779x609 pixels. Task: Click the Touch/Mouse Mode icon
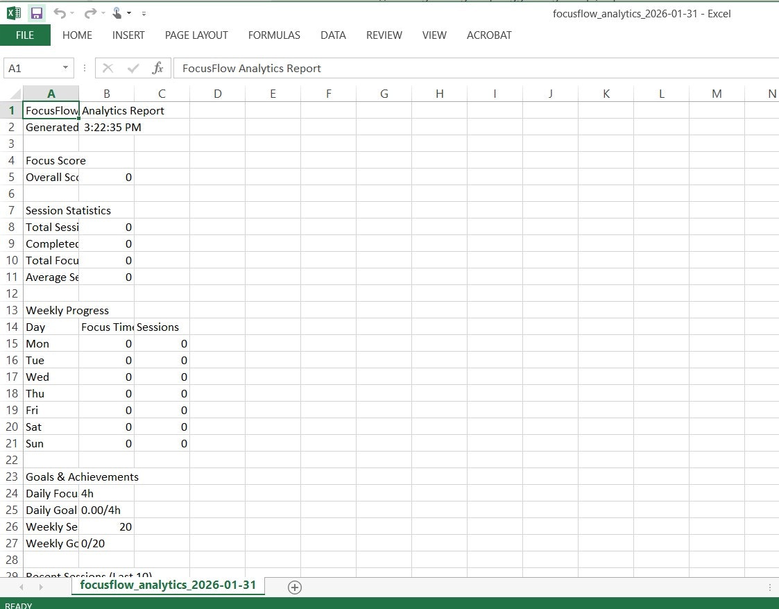[117, 13]
